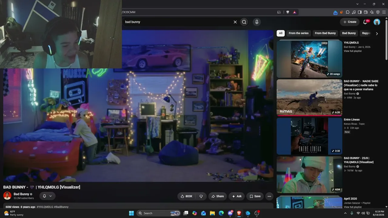Image resolution: width=388 pixels, height=218 pixels.
Task: Select the From Bad Bunny chip
Action: tap(325, 33)
